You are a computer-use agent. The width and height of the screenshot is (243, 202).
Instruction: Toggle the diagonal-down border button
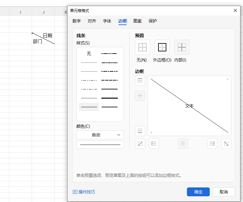226,144
